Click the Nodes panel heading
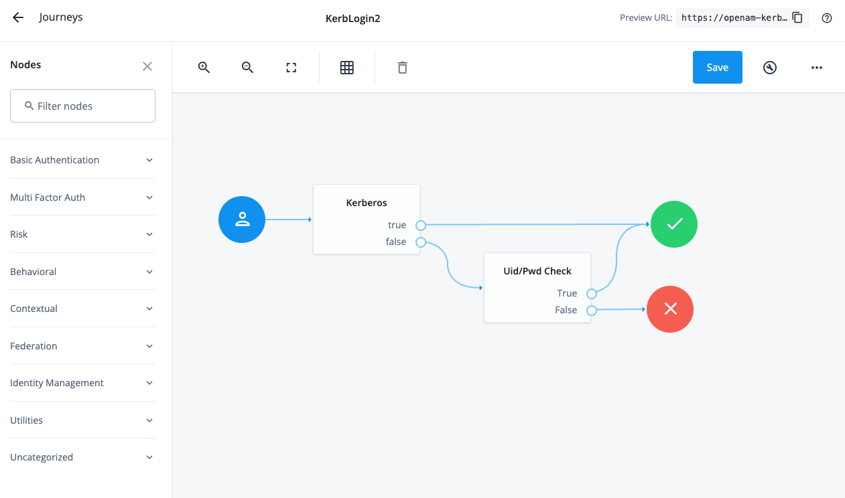This screenshot has height=498, width=845. [x=25, y=65]
